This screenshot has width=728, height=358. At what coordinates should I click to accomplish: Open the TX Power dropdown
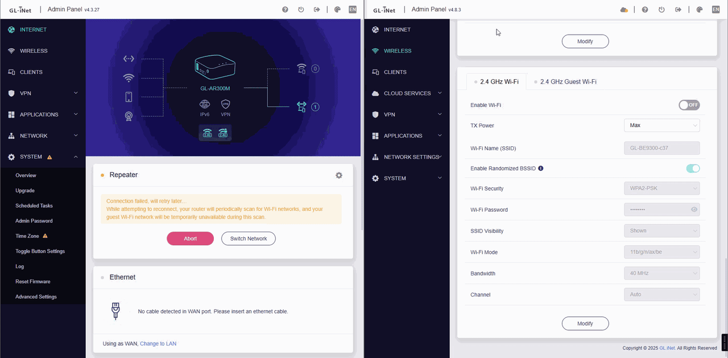661,125
